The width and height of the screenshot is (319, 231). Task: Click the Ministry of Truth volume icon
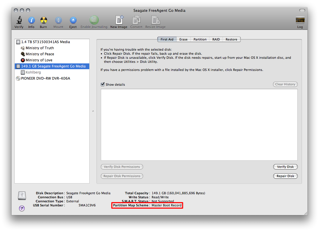[x=23, y=48]
